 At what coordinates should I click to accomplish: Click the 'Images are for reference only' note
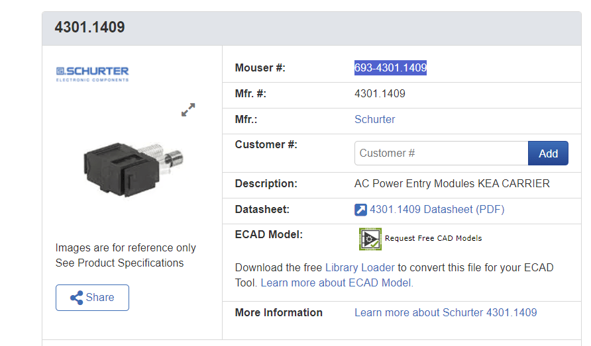pyautogui.click(x=125, y=247)
